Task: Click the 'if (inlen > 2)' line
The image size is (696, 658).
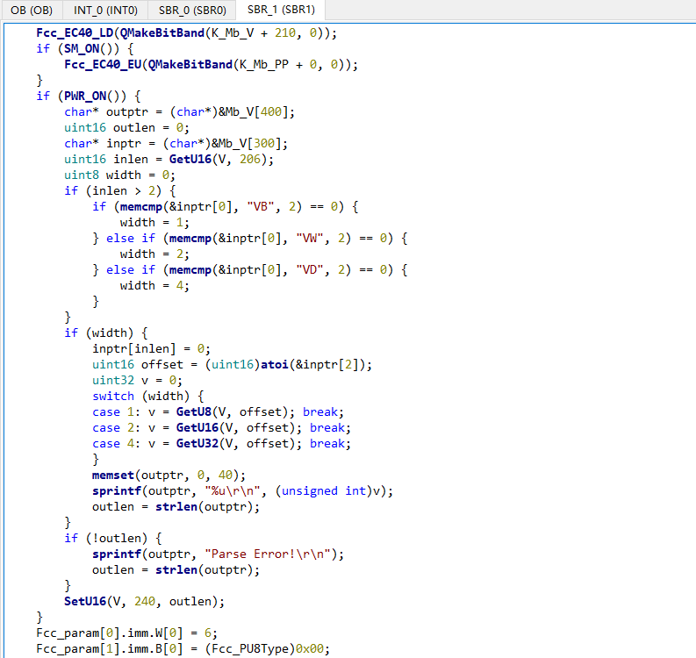Action: coord(120,190)
